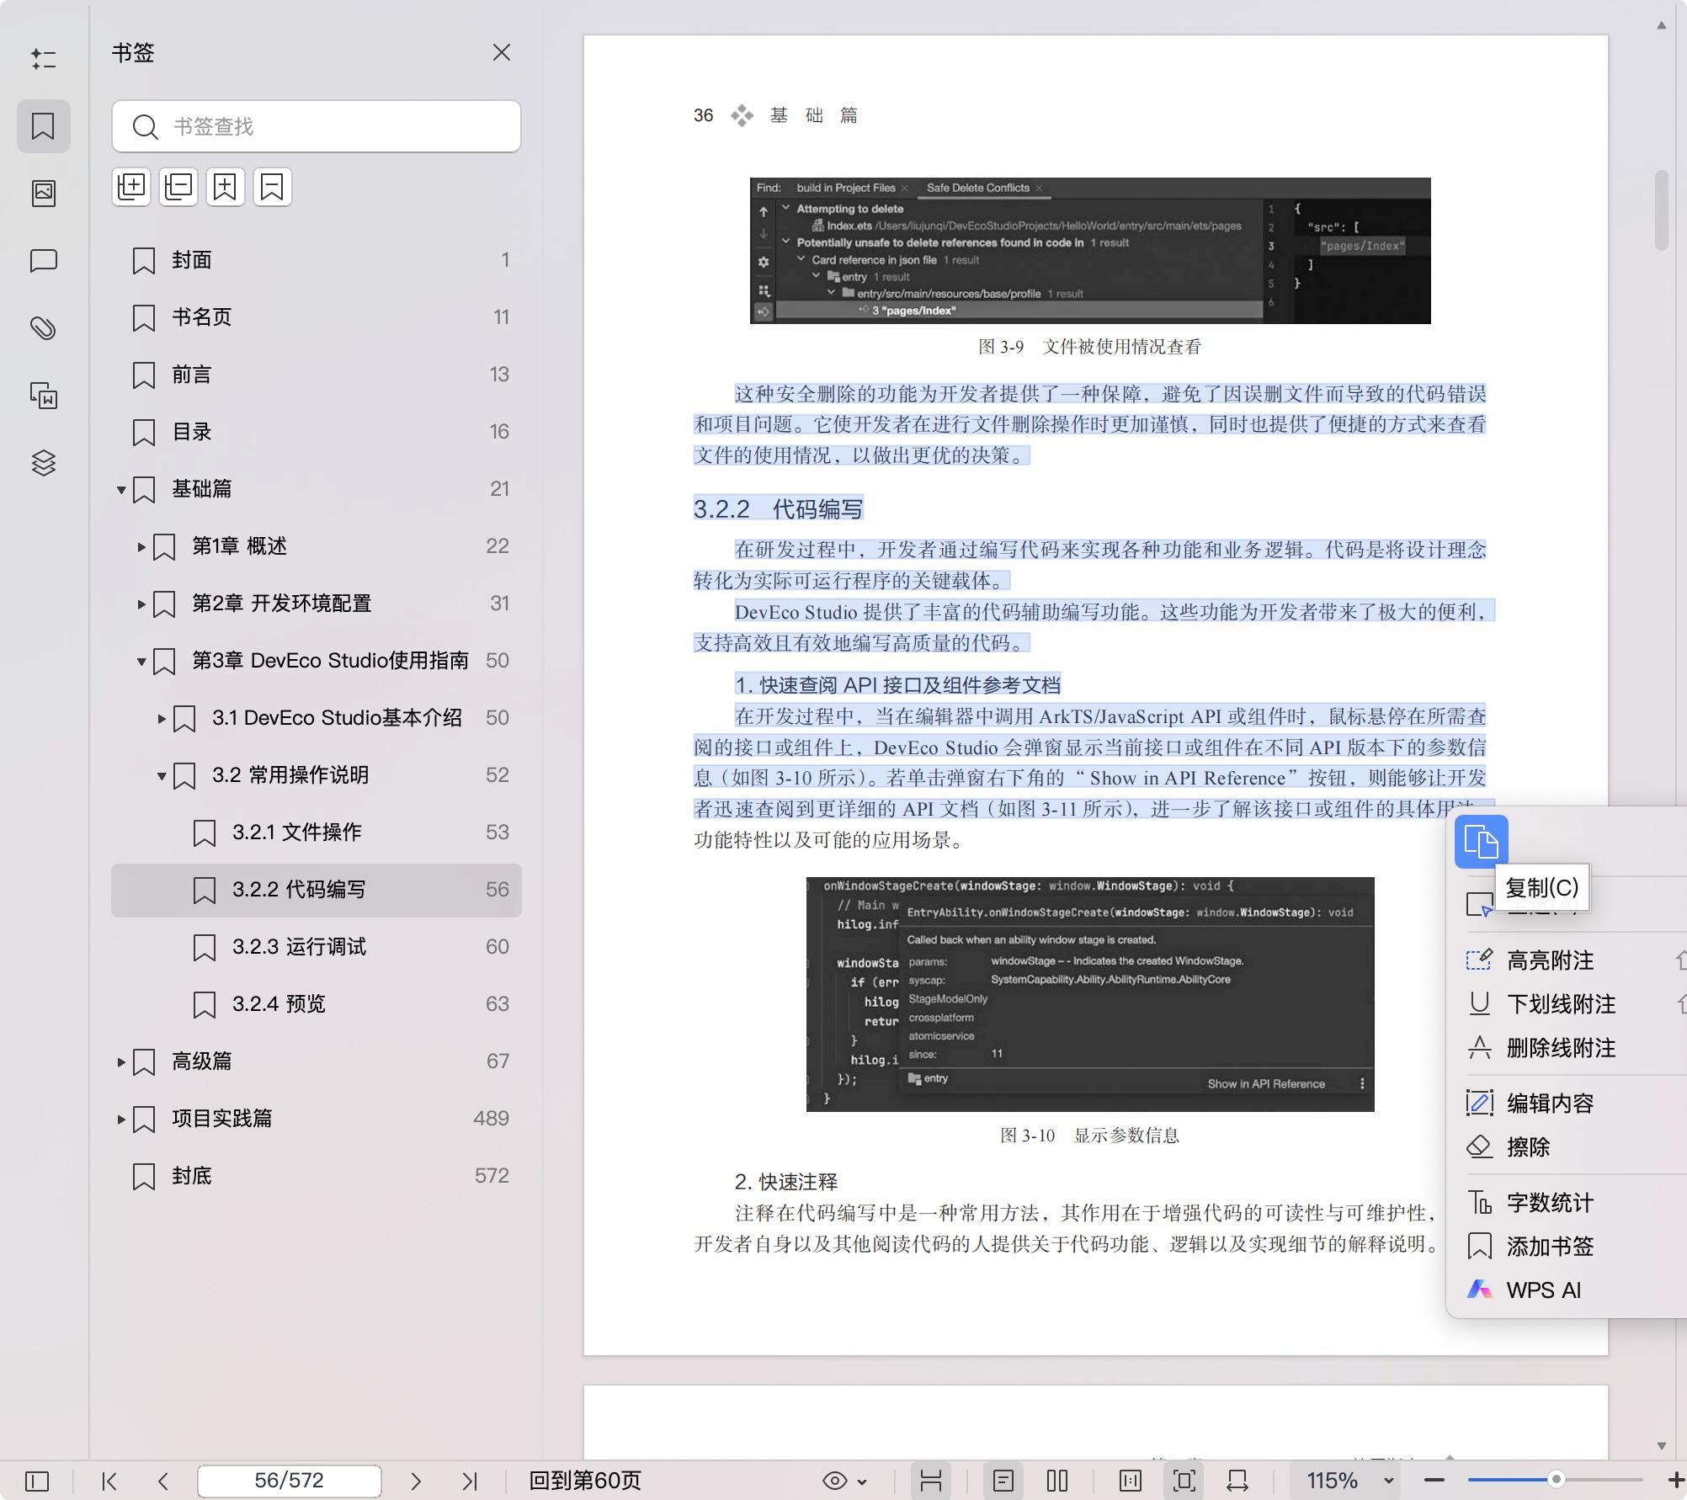This screenshot has height=1500, width=1687.
Task: Collapse the 基础篇 bookmark tree
Action: (x=120, y=489)
